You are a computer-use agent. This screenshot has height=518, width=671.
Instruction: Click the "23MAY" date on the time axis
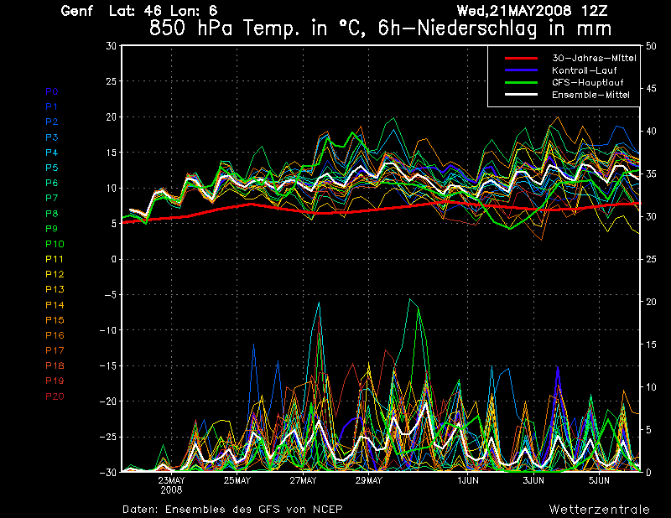tap(171, 480)
